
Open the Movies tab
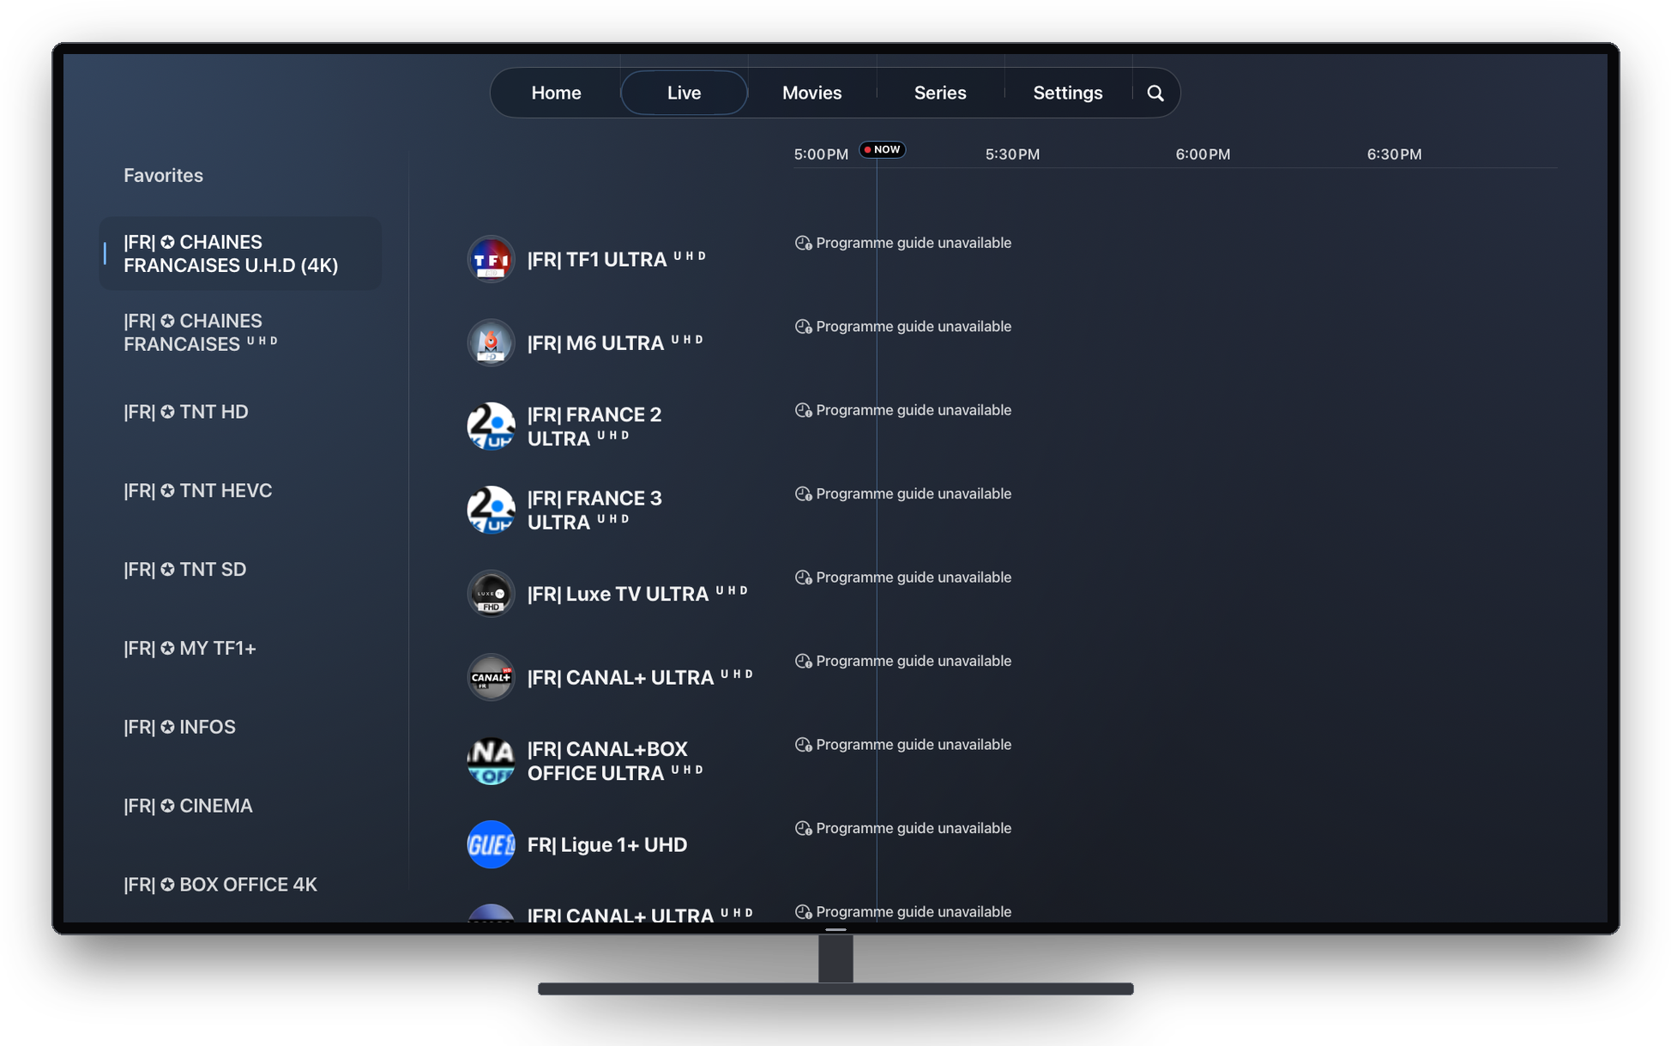coord(811,93)
